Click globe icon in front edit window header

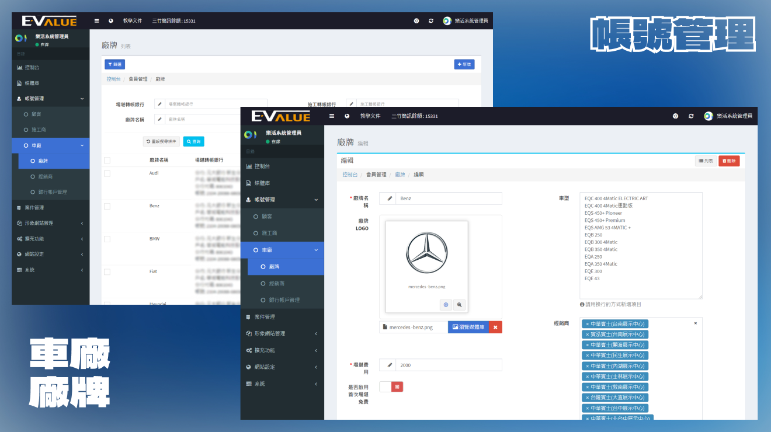point(347,116)
